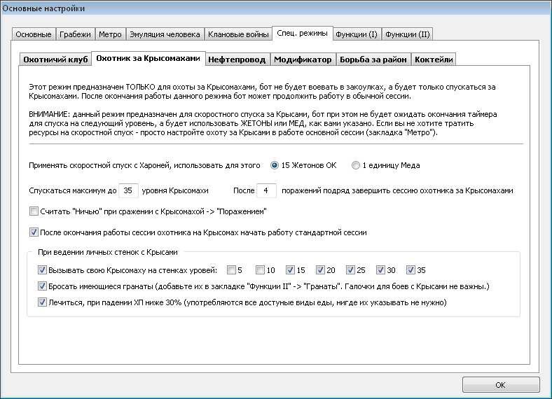Click the consecutive defeats field showing 4
Image resolution: width=552 pixels, height=399 pixels.
(x=266, y=190)
